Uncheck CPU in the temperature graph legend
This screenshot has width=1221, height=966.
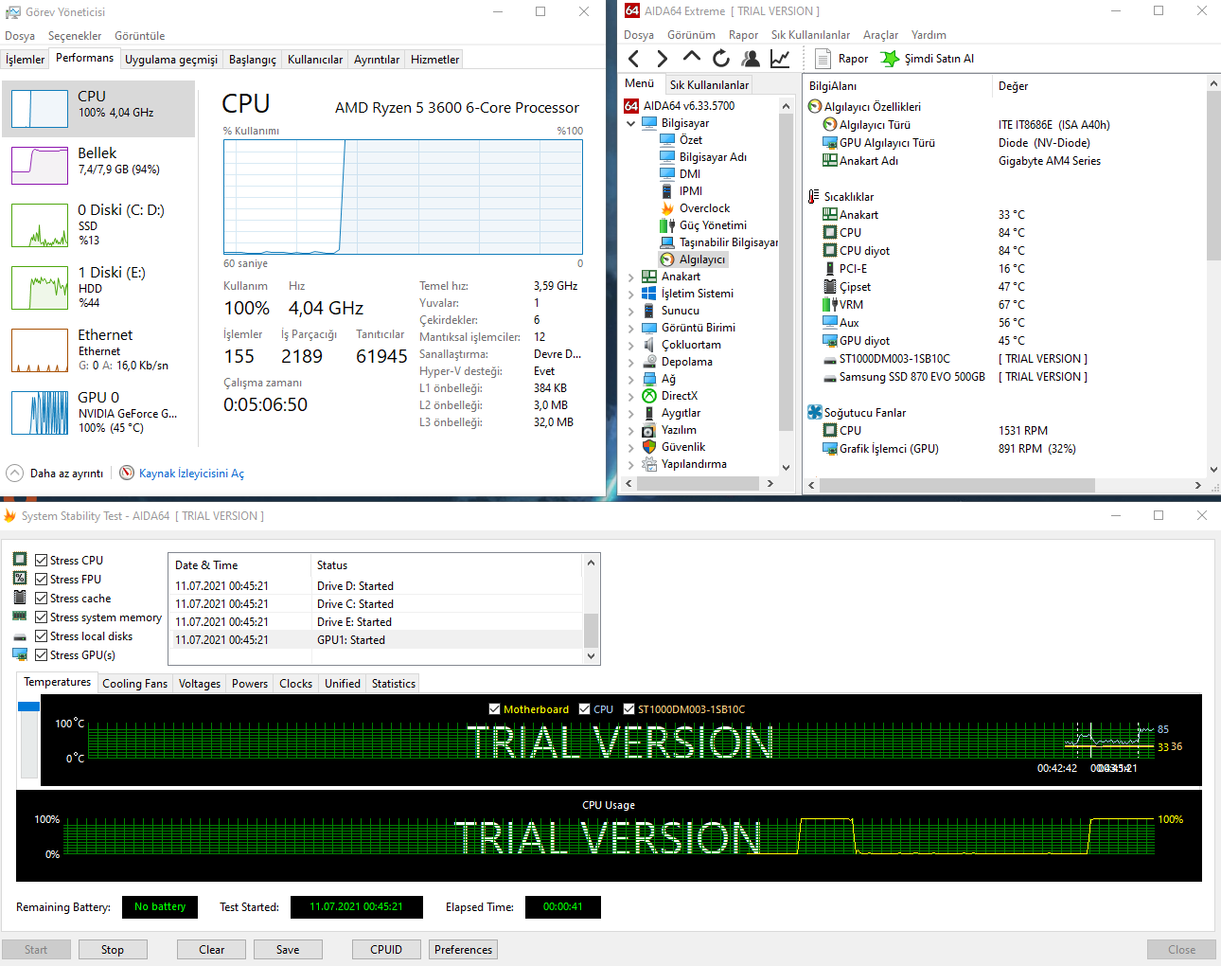coord(585,709)
